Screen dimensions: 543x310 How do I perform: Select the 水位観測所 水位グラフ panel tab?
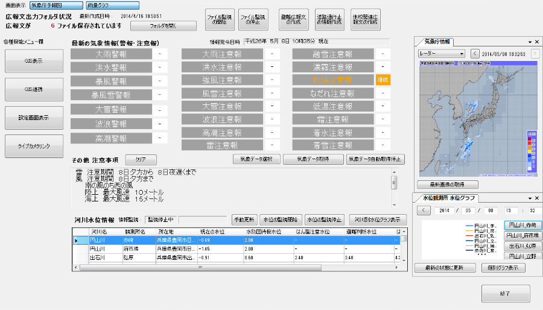[448, 198]
